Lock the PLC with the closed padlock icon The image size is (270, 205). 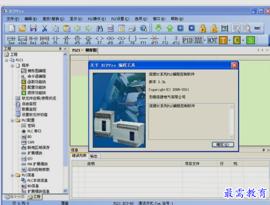click(203, 28)
